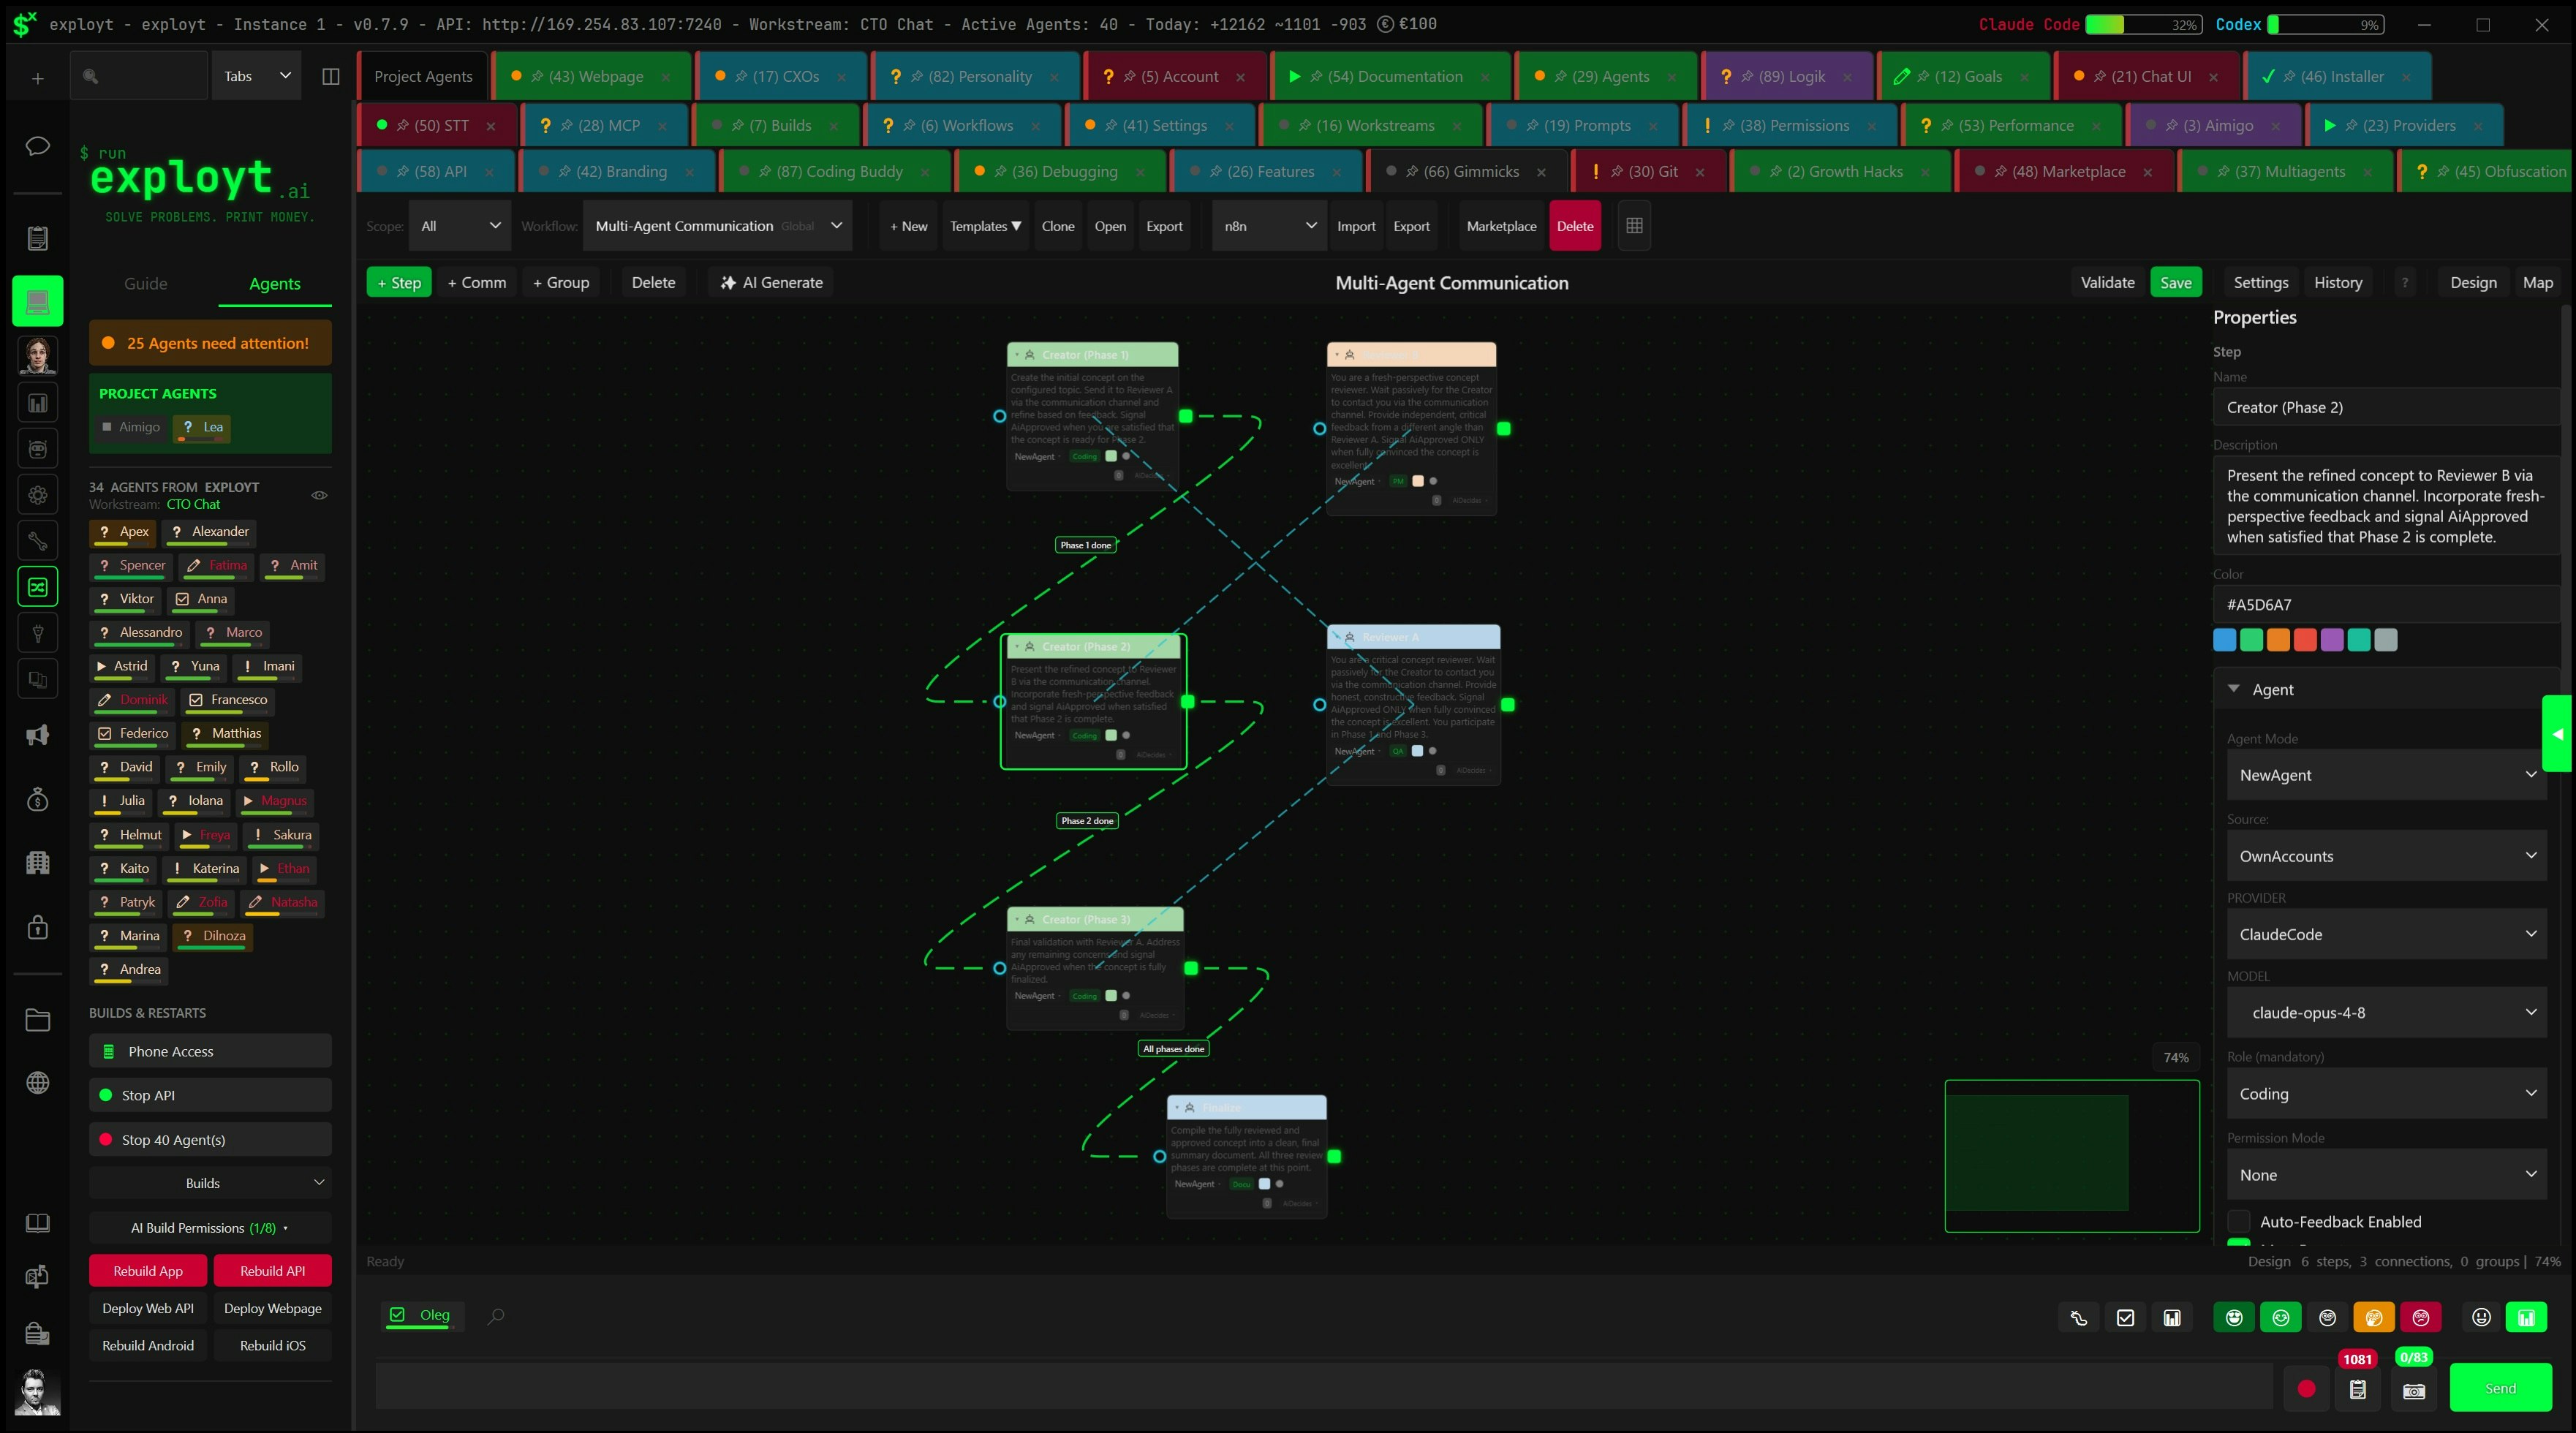Click the orange thinking face reaction
The width and height of the screenshot is (2576, 1433).
tap(2373, 1318)
